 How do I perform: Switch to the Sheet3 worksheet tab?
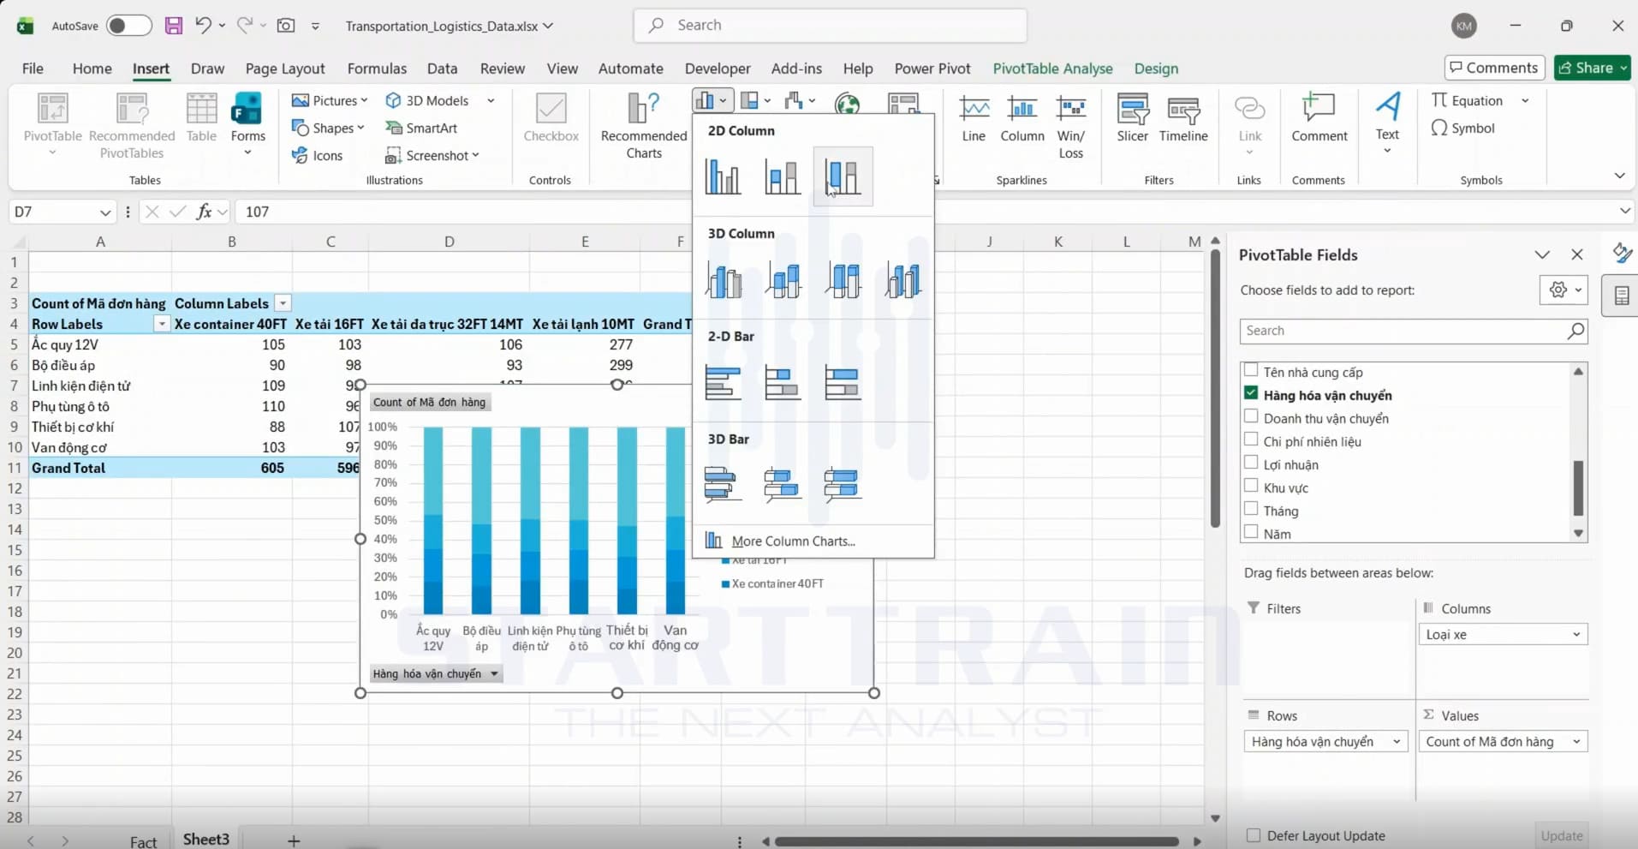[x=206, y=839]
